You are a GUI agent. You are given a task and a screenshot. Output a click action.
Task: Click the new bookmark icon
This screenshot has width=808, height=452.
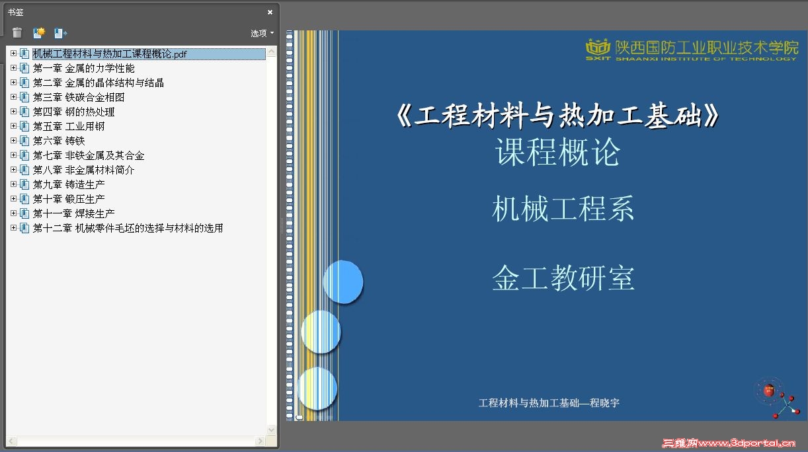(38, 32)
